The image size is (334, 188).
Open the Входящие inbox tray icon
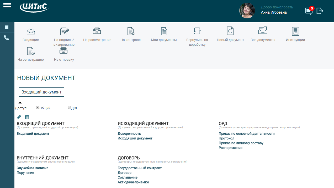[31, 31]
